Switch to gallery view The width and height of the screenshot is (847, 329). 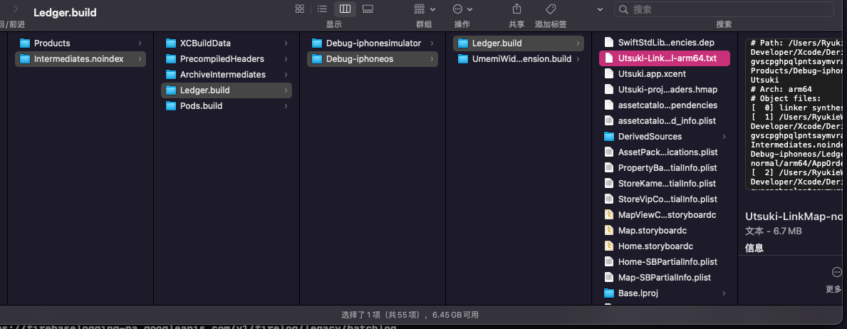pos(368,9)
